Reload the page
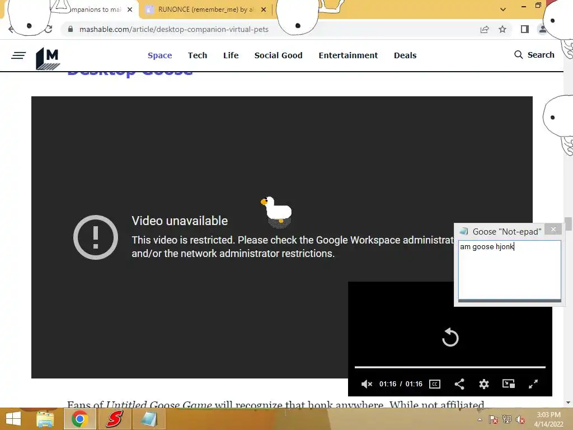The height and width of the screenshot is (430, 573). pos(49,29)
